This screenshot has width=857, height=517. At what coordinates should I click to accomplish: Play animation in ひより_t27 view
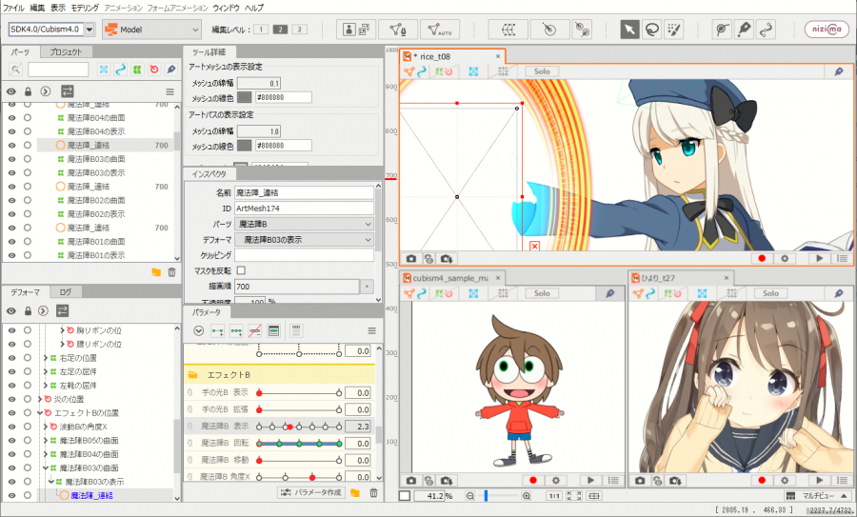pyautogui.click(x=819, y=481)
